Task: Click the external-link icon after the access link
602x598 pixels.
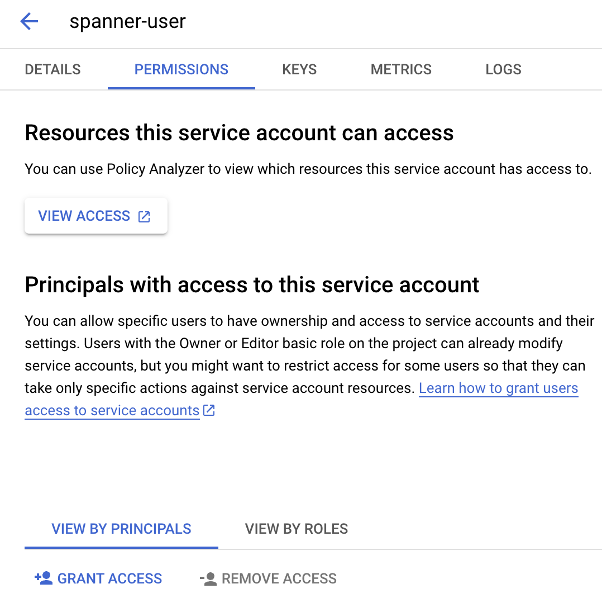Action: [209, 410]
